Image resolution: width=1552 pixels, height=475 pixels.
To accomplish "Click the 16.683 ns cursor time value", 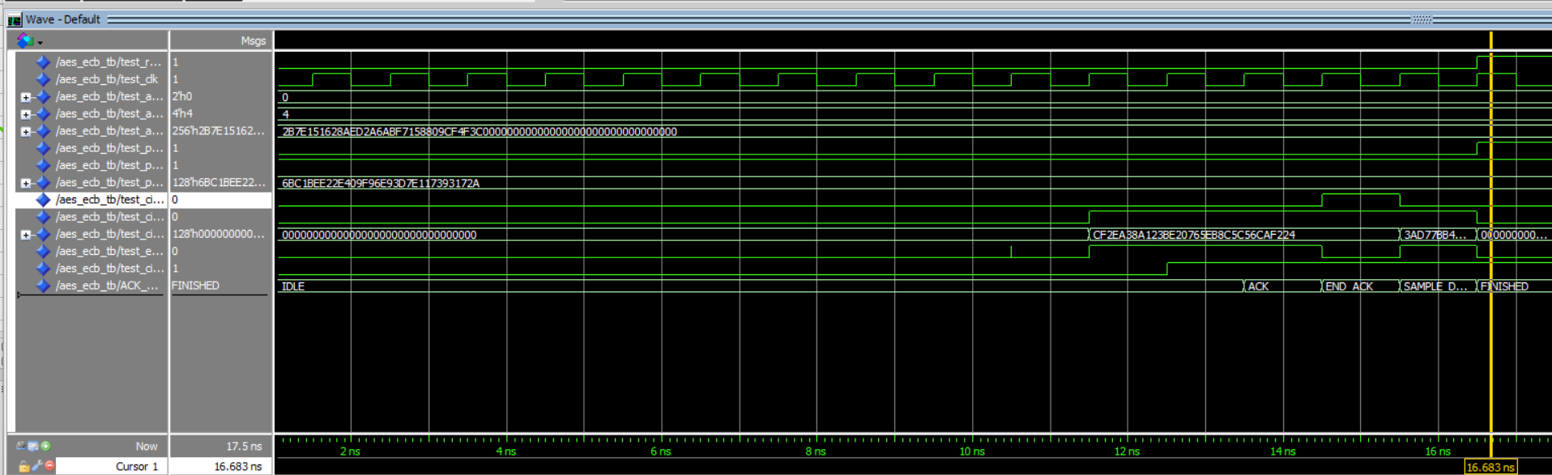I will pos(237,467).
